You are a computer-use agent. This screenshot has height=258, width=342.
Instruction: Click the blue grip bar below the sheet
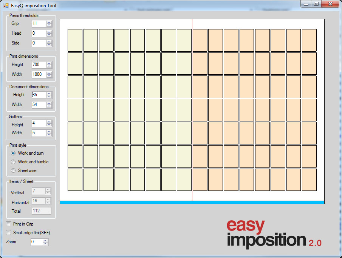click(192, 203)
